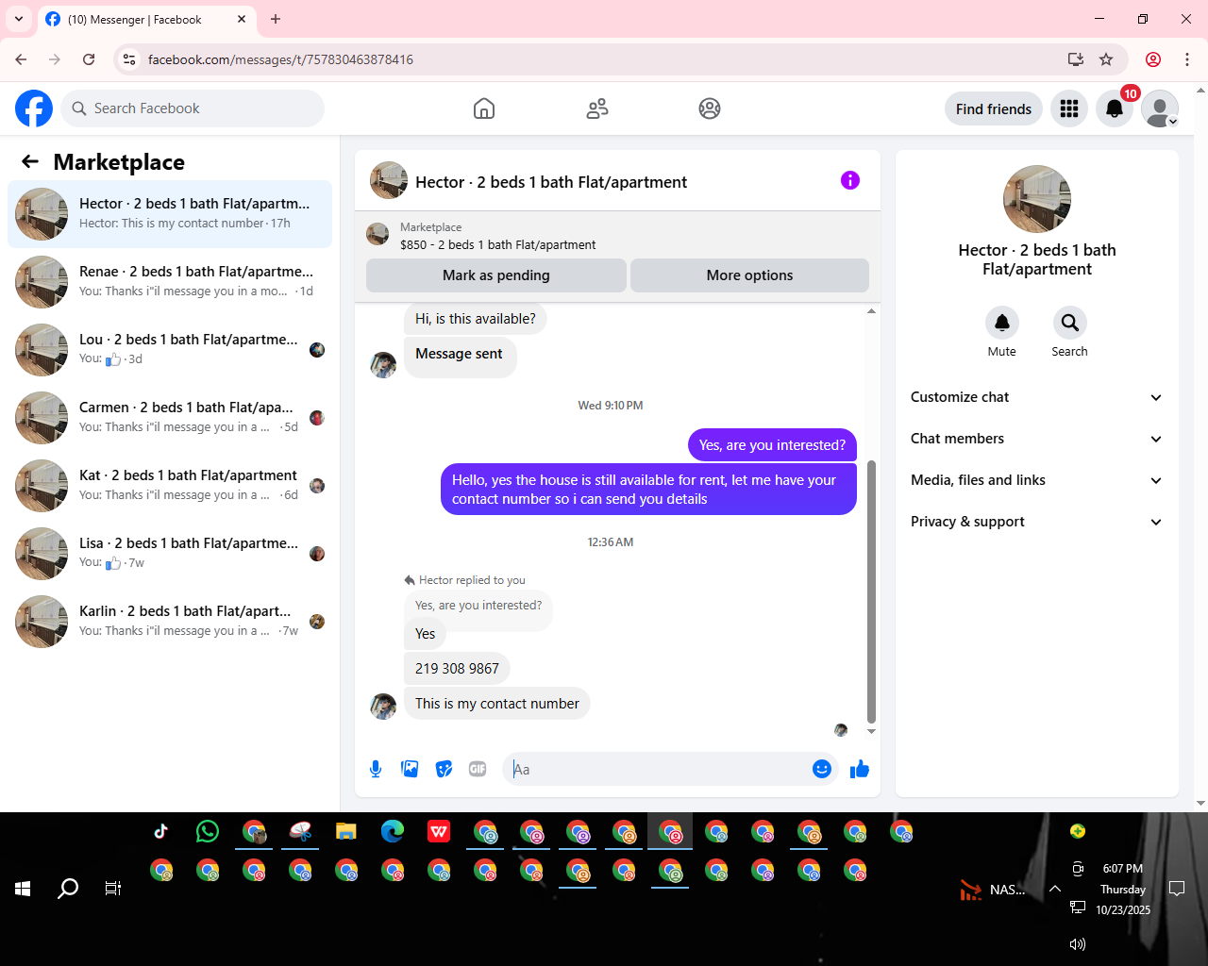1208x966 pixels.
Task: View site information icon in address bar
Action: [x=130, y=59]
